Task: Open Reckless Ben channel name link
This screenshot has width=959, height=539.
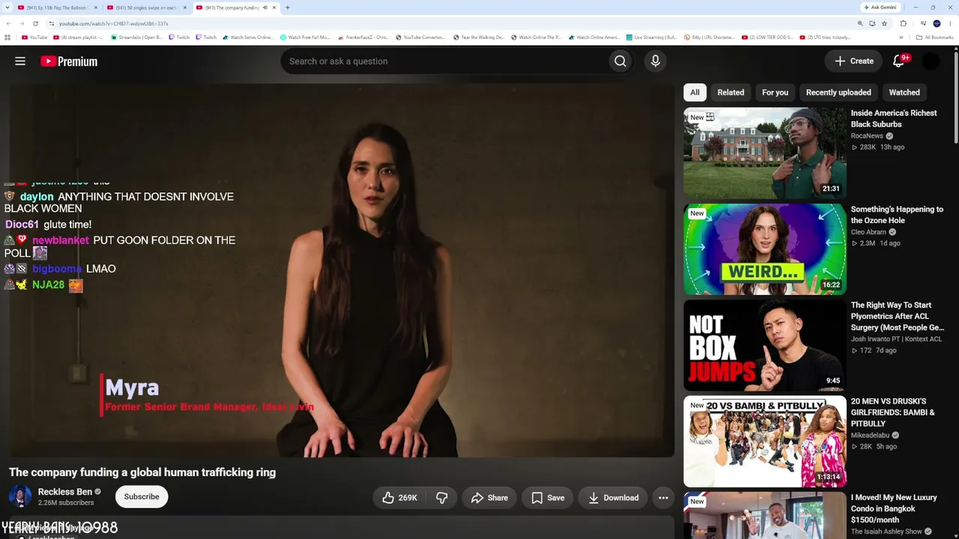Action: click(65, 492)
